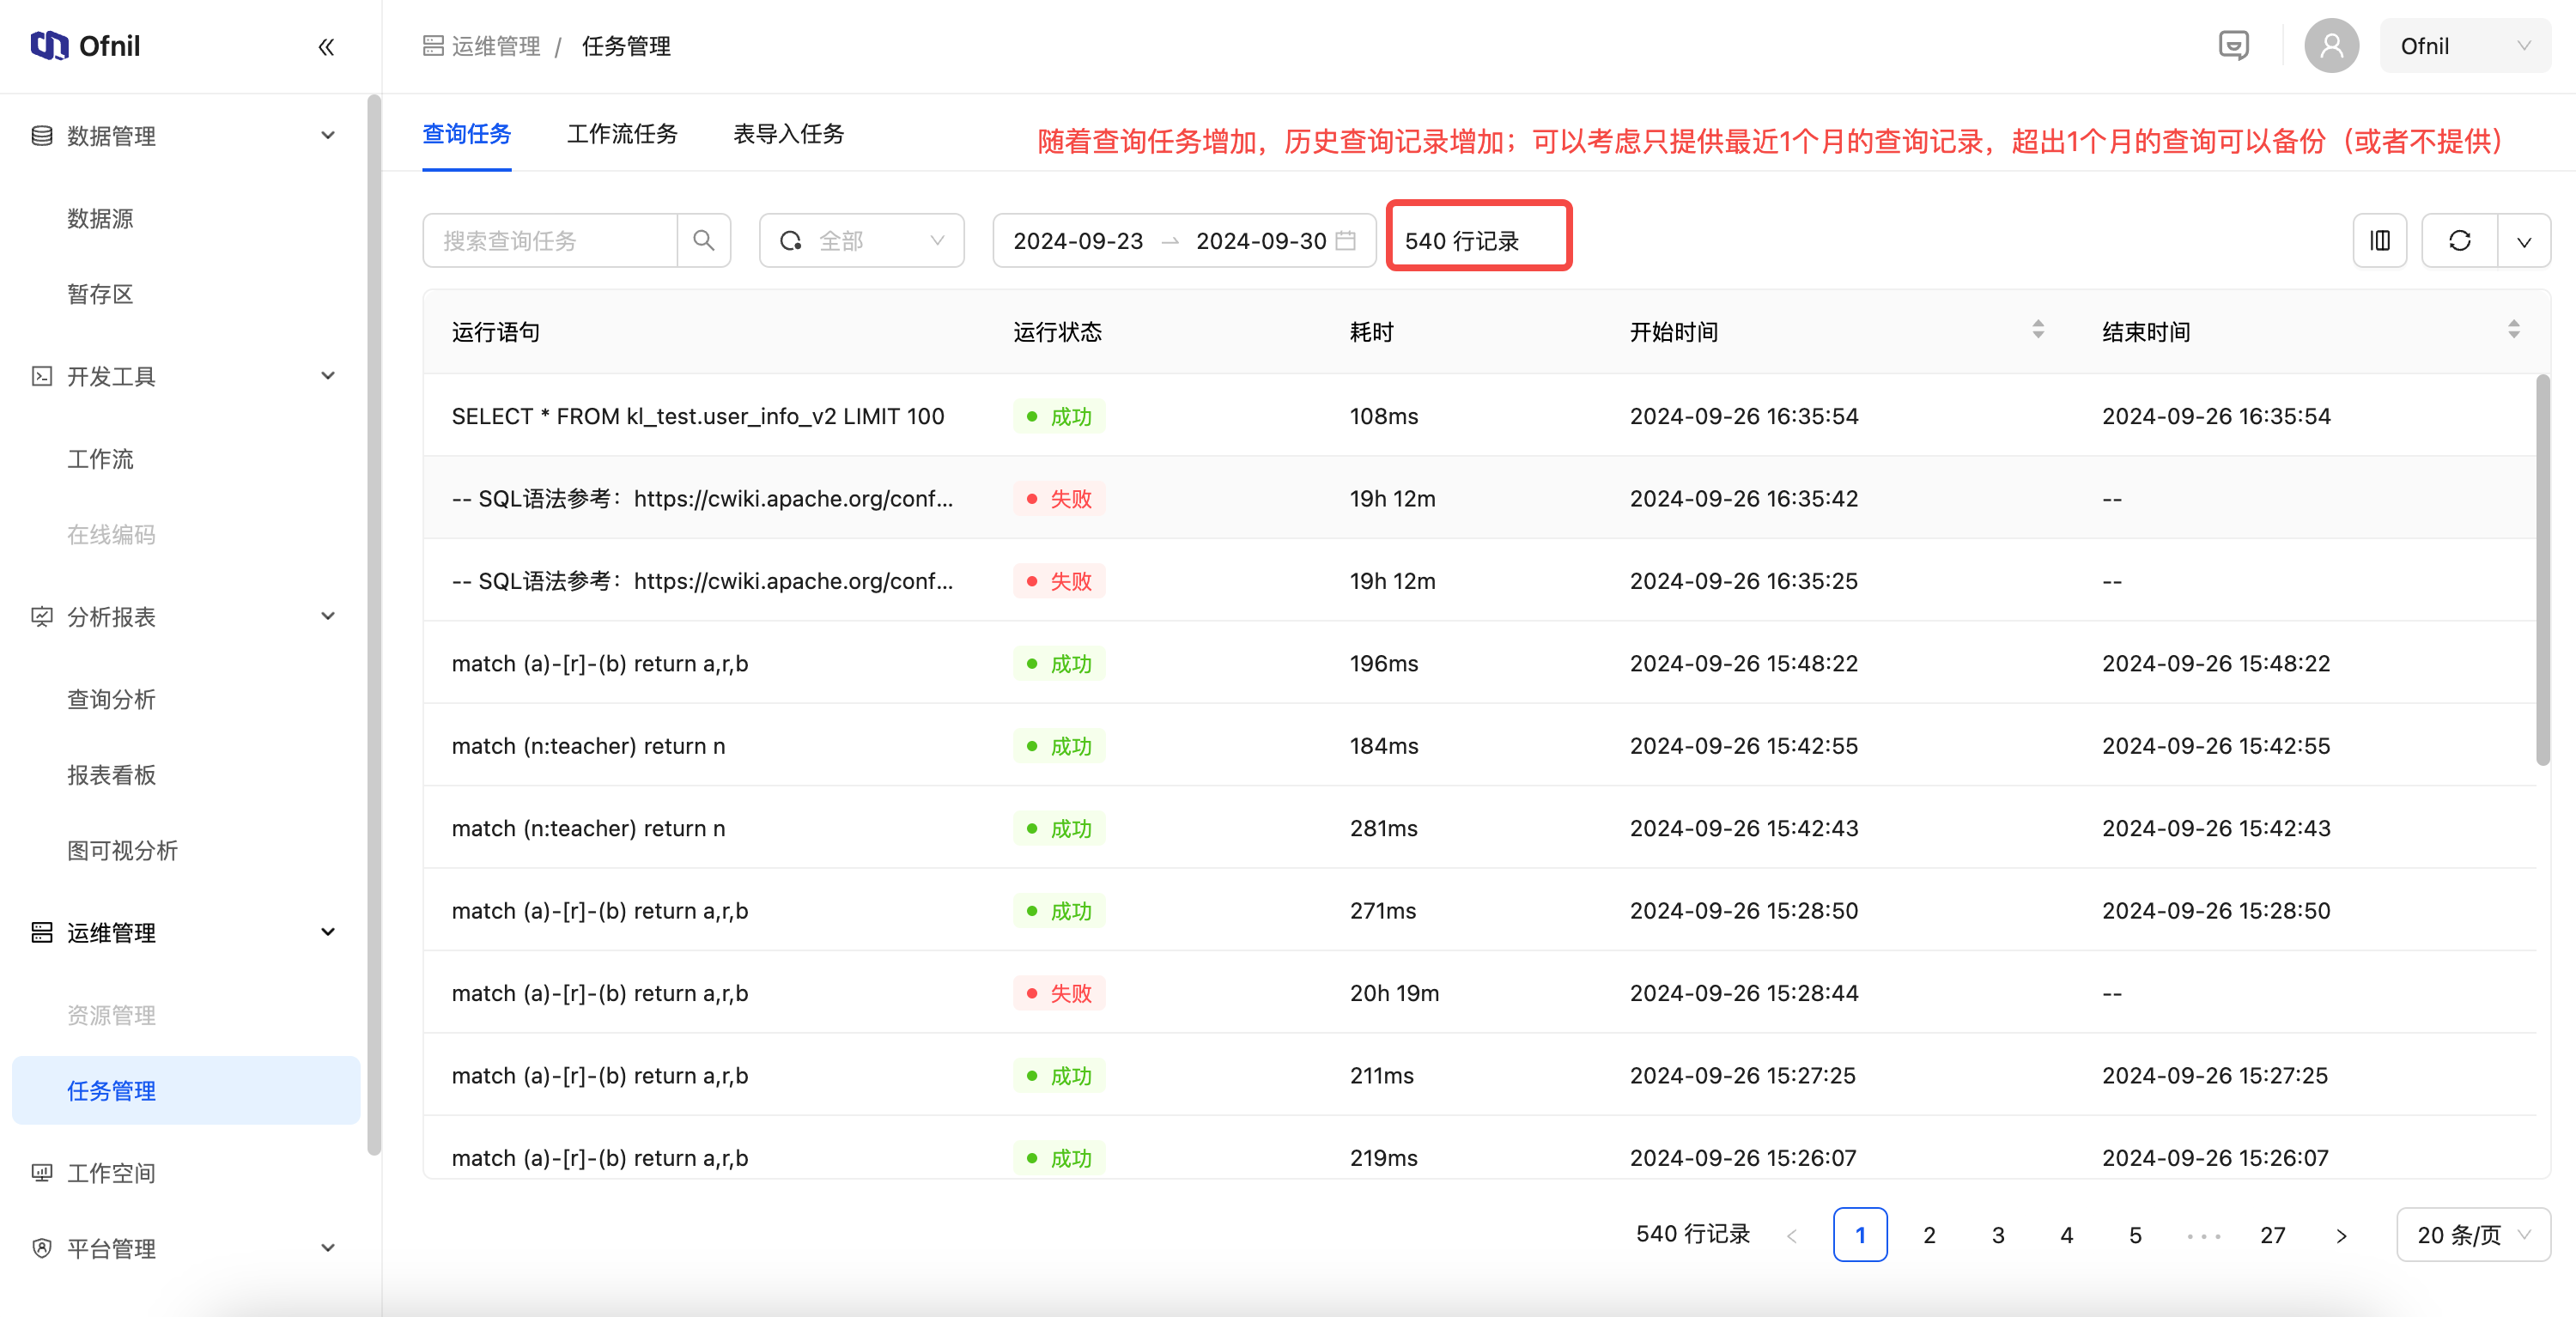Click match row with 196ms duration
The image size is (2576, 1317).
click(1480, 663)
